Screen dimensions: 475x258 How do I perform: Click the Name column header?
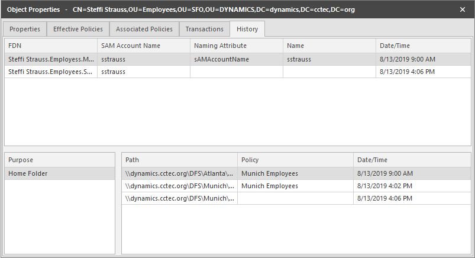coord(329,46)
